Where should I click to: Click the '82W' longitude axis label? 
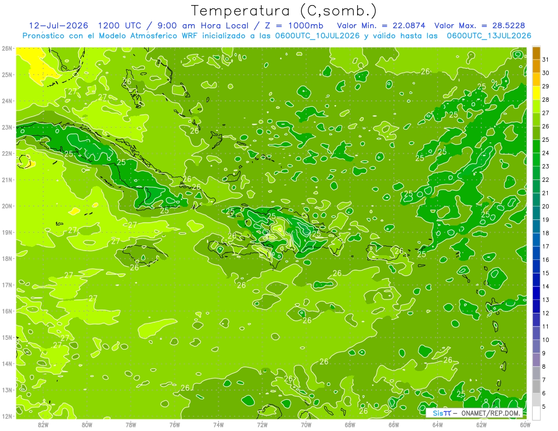[43, 424]
